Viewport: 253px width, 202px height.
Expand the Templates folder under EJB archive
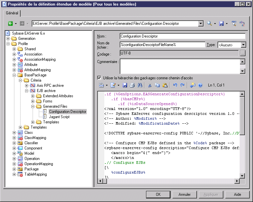(x=33, y=122)
